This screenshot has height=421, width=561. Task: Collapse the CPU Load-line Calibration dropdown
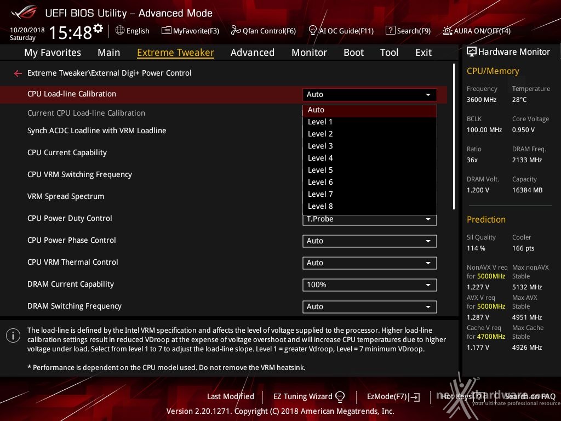pos(370,94)
